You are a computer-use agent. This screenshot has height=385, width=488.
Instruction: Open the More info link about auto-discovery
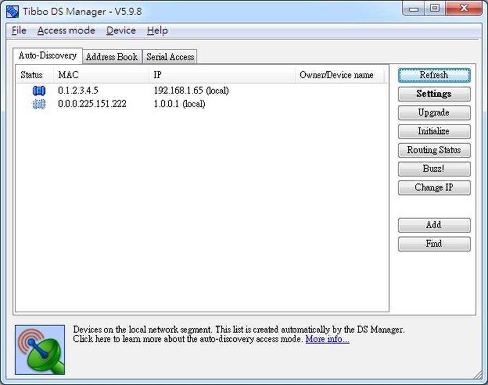tap(327, 339)
